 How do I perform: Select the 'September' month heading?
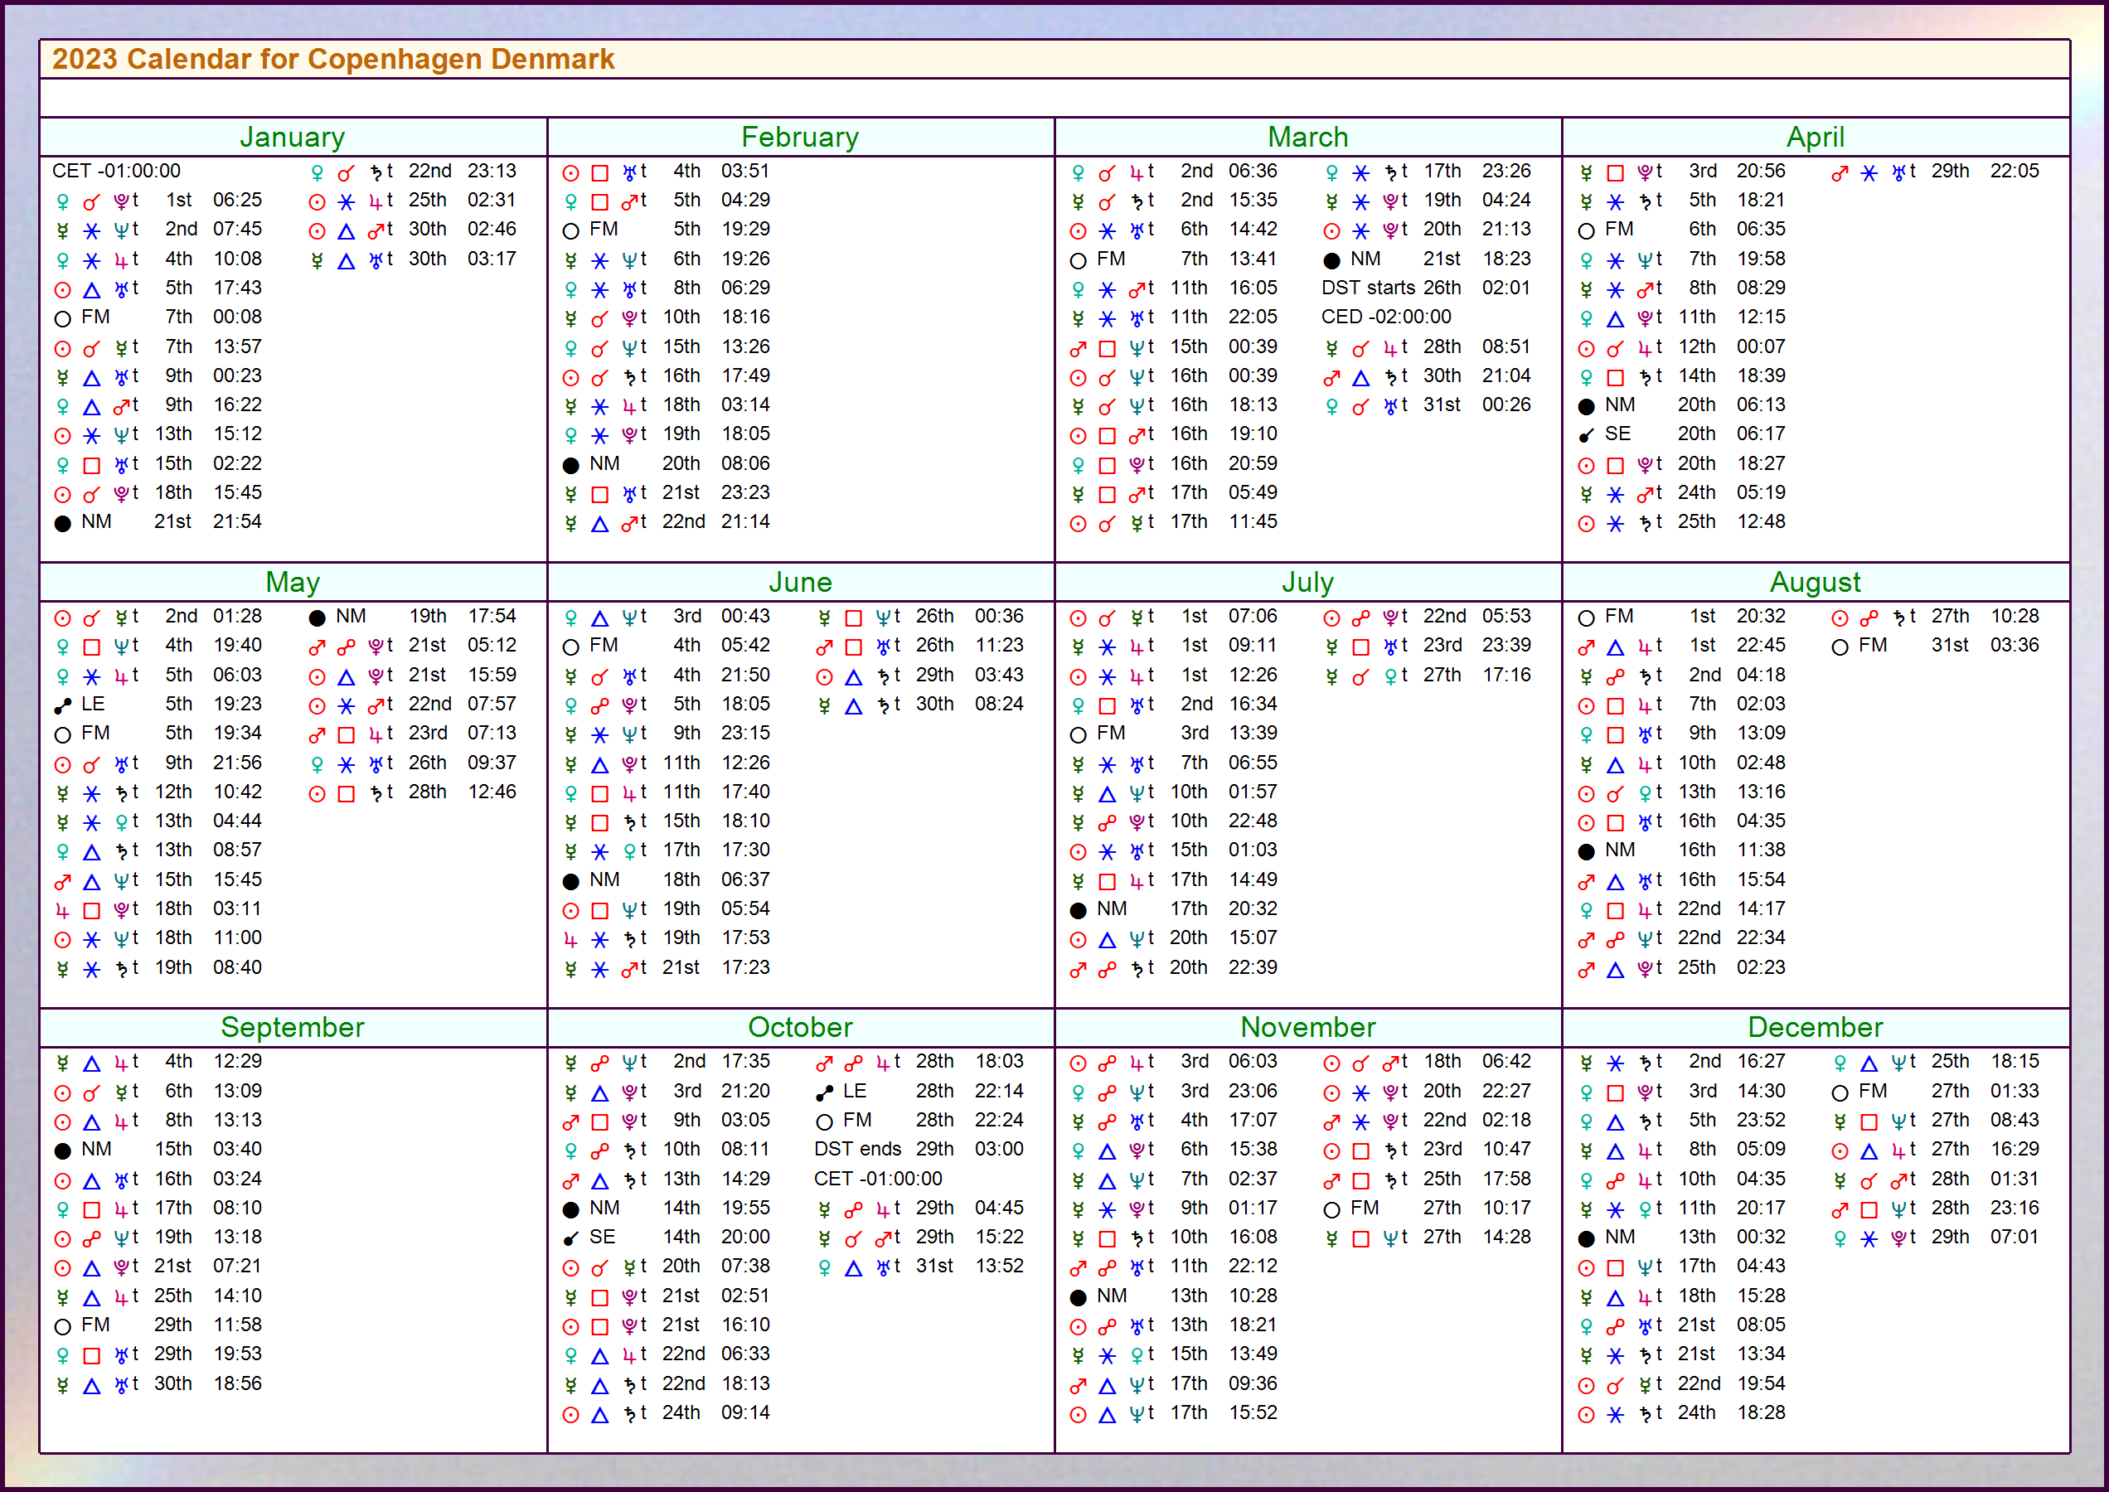(x=293, y=1026)
